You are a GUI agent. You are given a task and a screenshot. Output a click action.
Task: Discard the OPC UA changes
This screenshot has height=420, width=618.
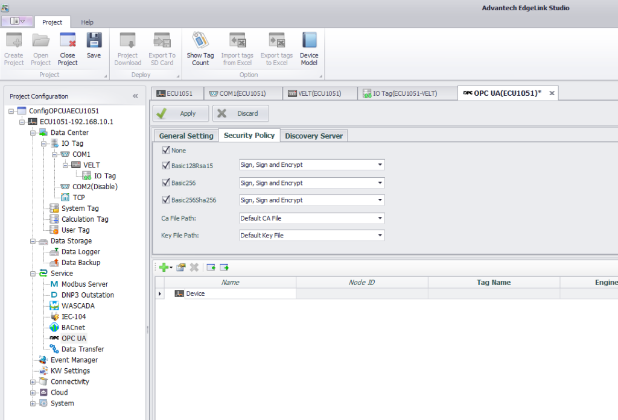click(x=240, y=113)
